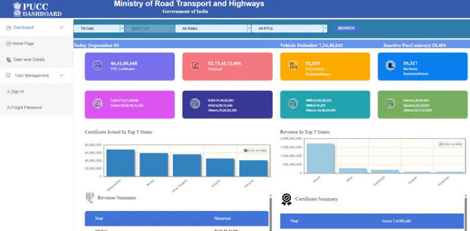The width and height of the screenshot is (470, 231).
Task: Open Date wise Details in sidebar
Action: coord(36,59)
